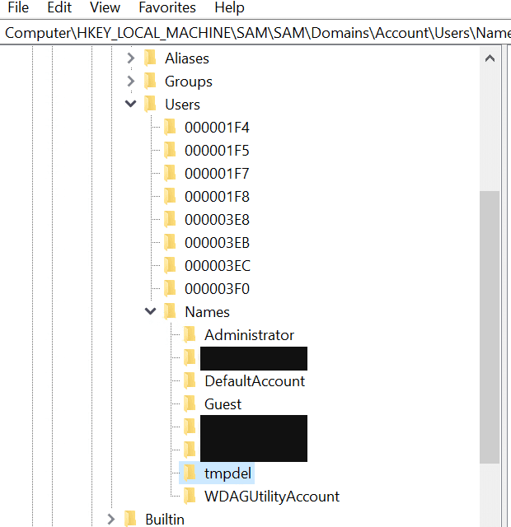Select the 000003F0 key
Image resolution: width=511 pixels, height=527 pixels.
click(217, 289)
